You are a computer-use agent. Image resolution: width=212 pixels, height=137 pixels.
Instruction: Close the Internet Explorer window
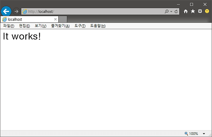click(x=205, y=4)
